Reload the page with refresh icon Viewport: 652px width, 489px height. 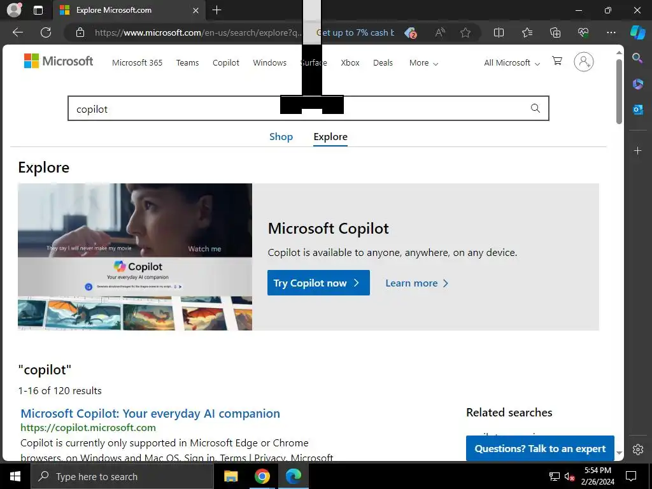(x=46, y=32)
